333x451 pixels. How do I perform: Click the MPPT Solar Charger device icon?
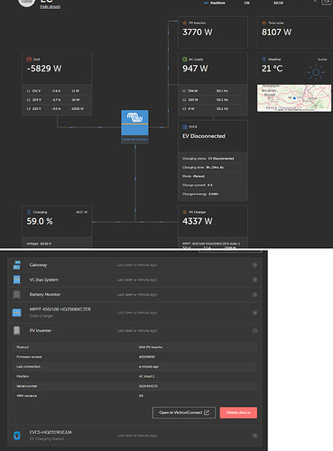click(x=17, y=313)
